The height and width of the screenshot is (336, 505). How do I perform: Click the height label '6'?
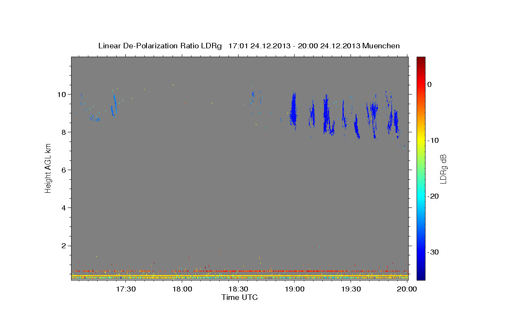point(64,170)
